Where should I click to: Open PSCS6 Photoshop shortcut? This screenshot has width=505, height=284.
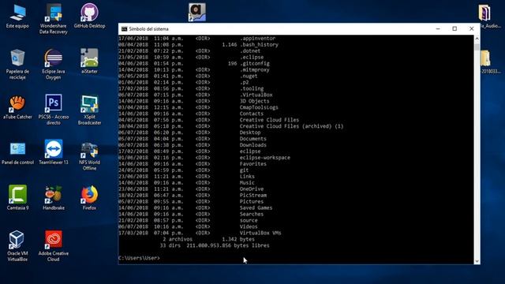click(54, 110)
